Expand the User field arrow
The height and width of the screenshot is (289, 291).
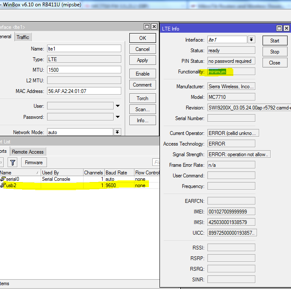click(118, 106)
